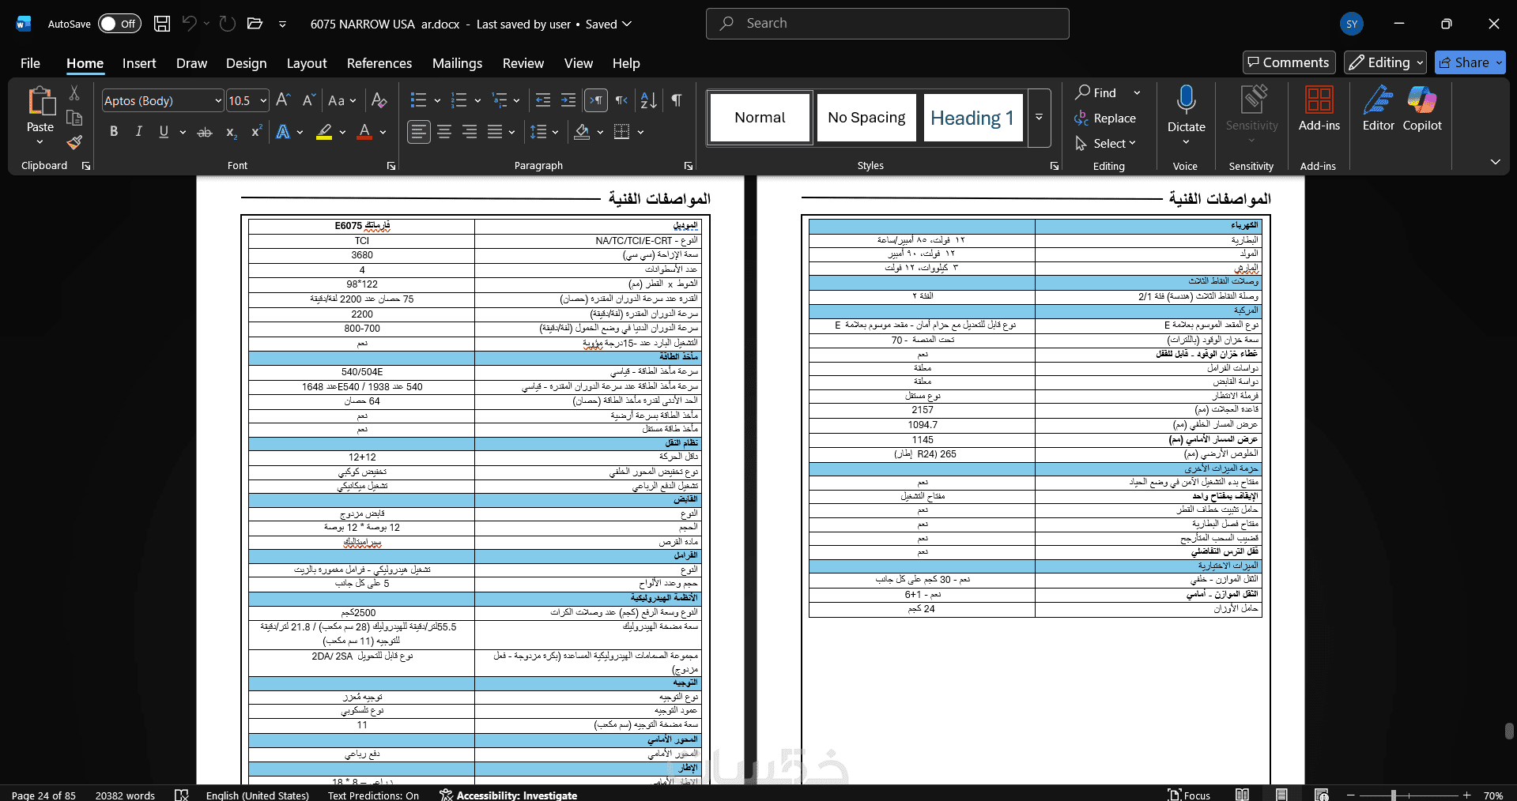Image resolution: width=1517 pixels, height=801 pixels.
Task: Open the font name dropdown
Action: tap(218, 101)
